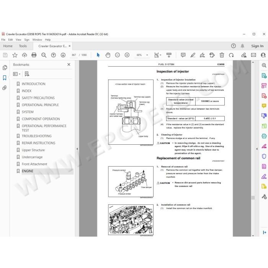Expand the right pane with bottom arrow icon
The height and width of the screenshot is (268, 268).
tap(264, 232)
